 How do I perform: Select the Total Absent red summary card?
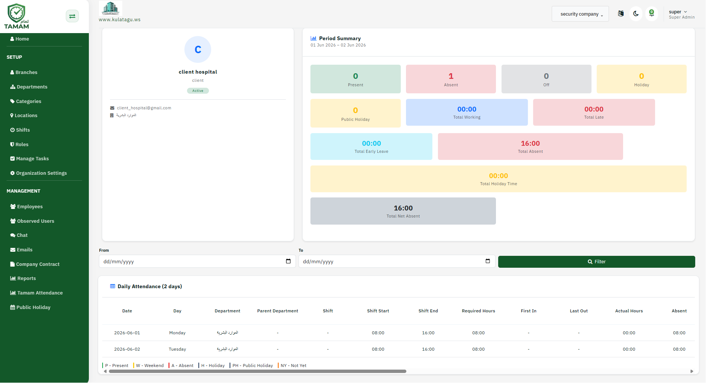(530, 147)
